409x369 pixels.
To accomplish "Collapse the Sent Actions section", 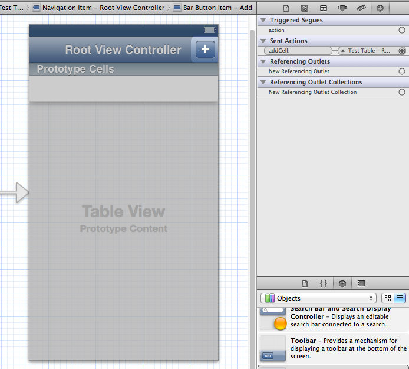I will [x=263, y=41].
